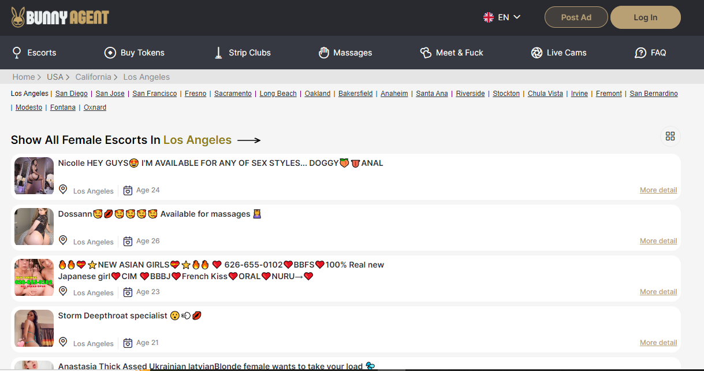Image resolution: width=704 pixels, height=371 pixels.
Task: Select Fremont city link
Action: pos(609,94)
